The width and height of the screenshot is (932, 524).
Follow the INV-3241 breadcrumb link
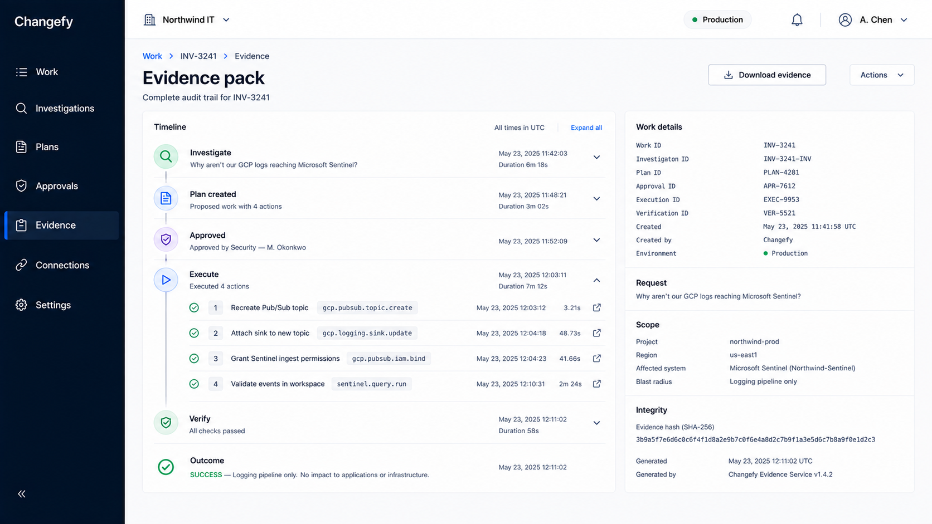198,56
